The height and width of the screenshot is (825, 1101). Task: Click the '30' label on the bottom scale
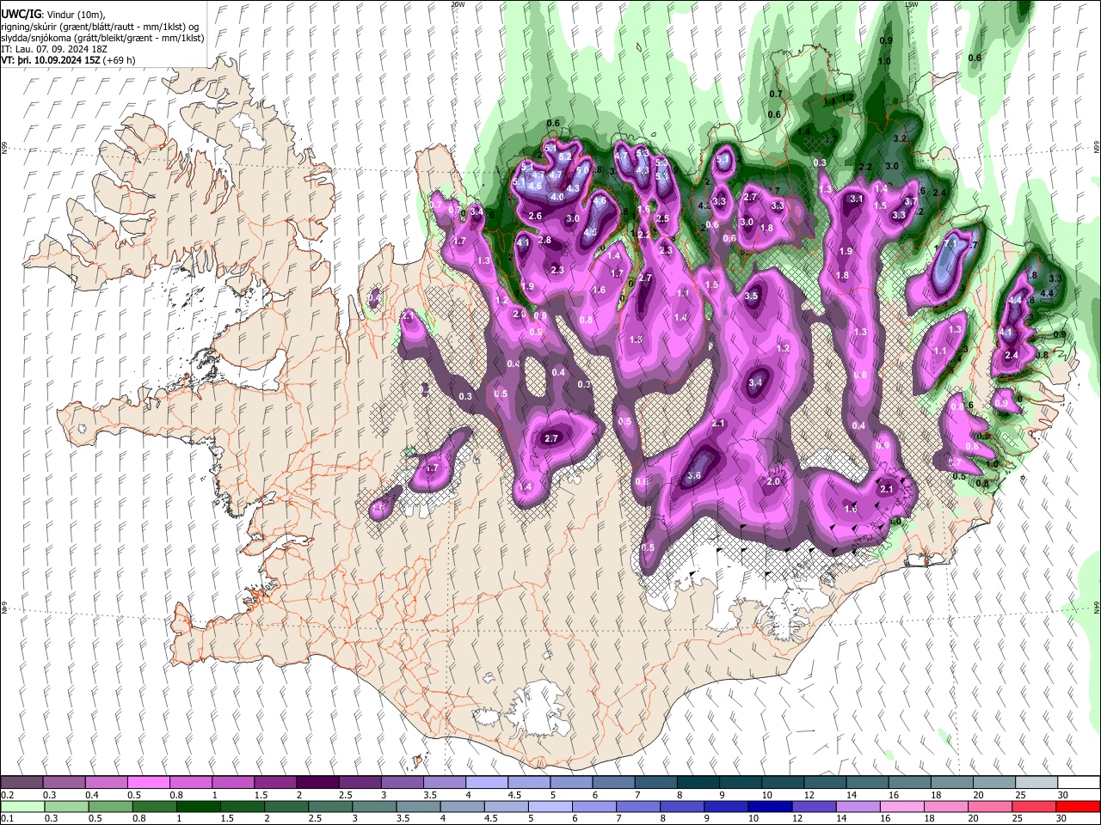click(1061, 819)
